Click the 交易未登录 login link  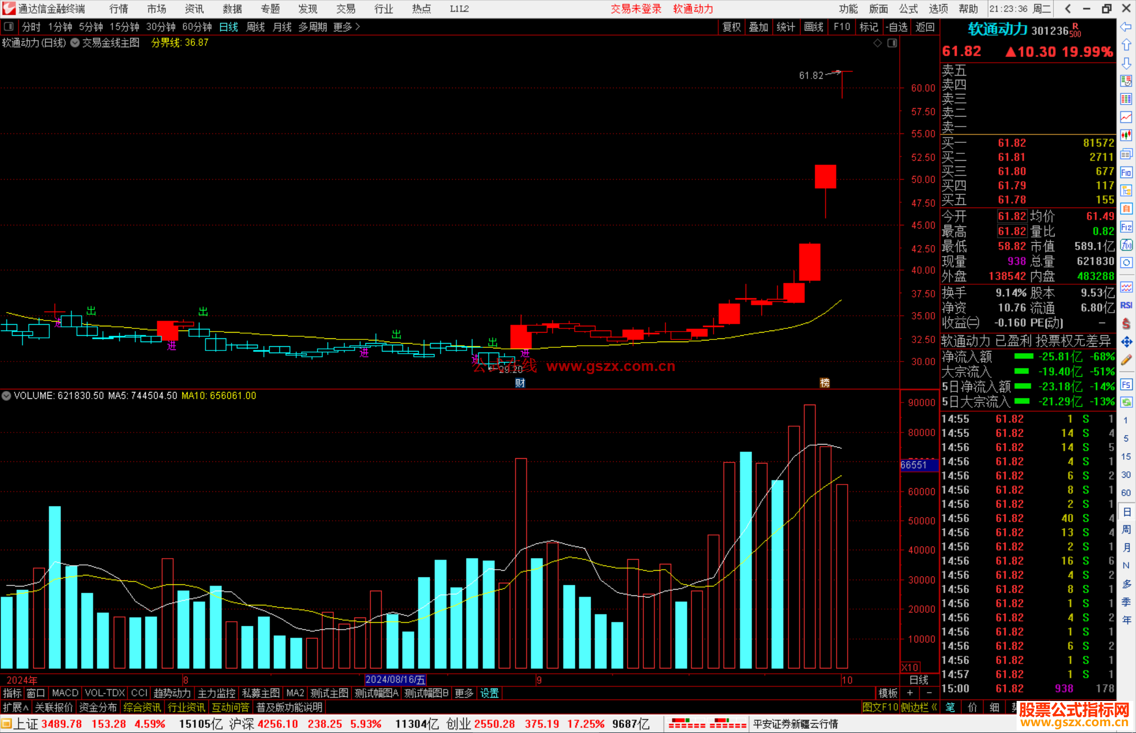click(x=636, y=9)
